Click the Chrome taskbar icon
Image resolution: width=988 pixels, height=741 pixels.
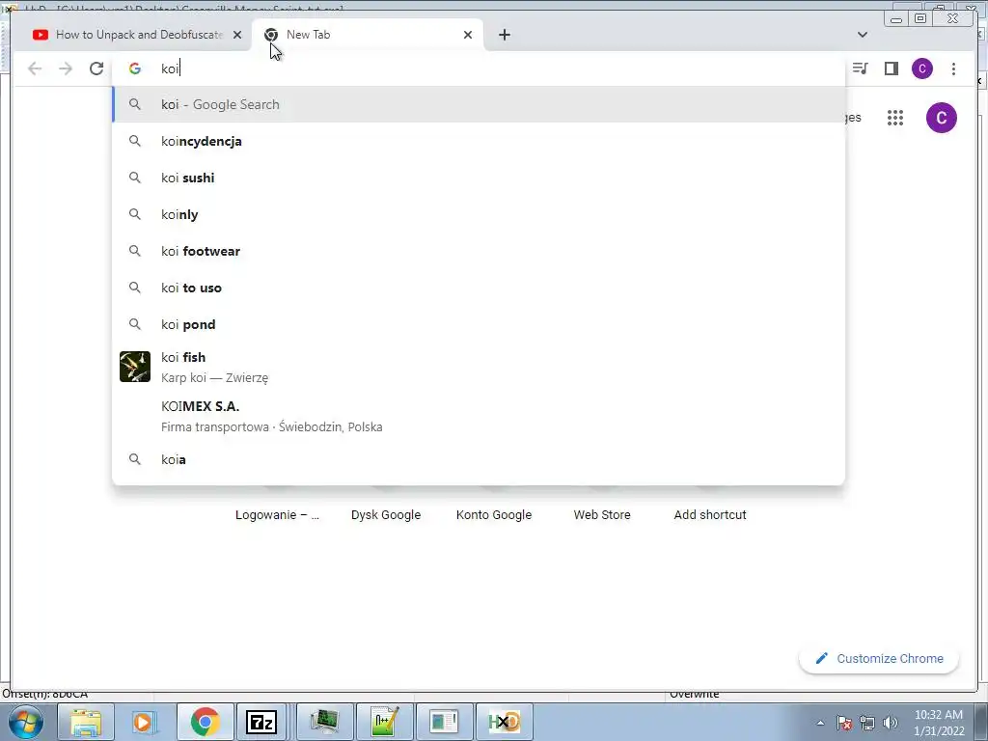pyautogui.click(x=205, y=722)
